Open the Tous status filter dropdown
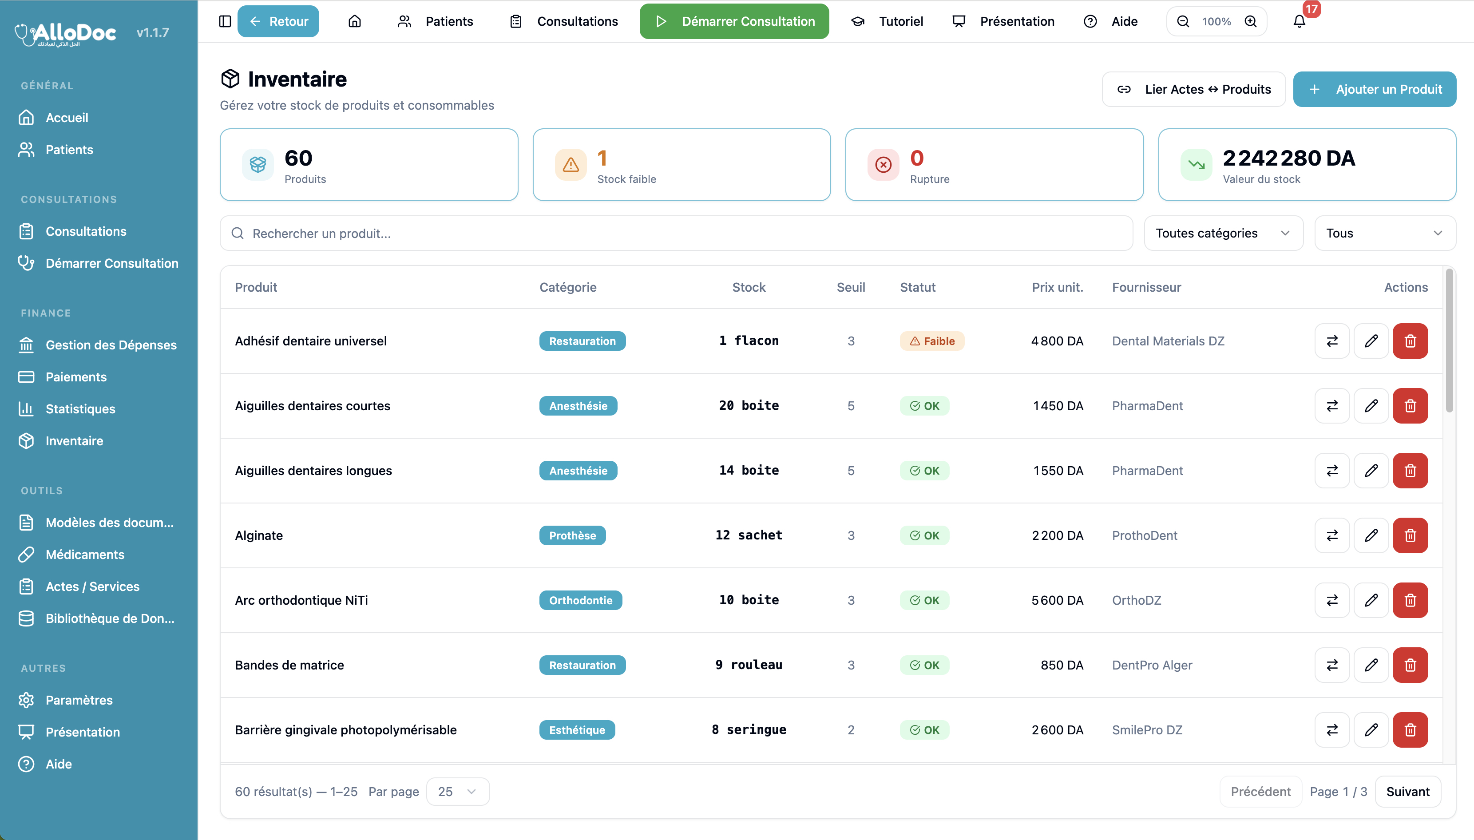 (x=1385, y=233)
